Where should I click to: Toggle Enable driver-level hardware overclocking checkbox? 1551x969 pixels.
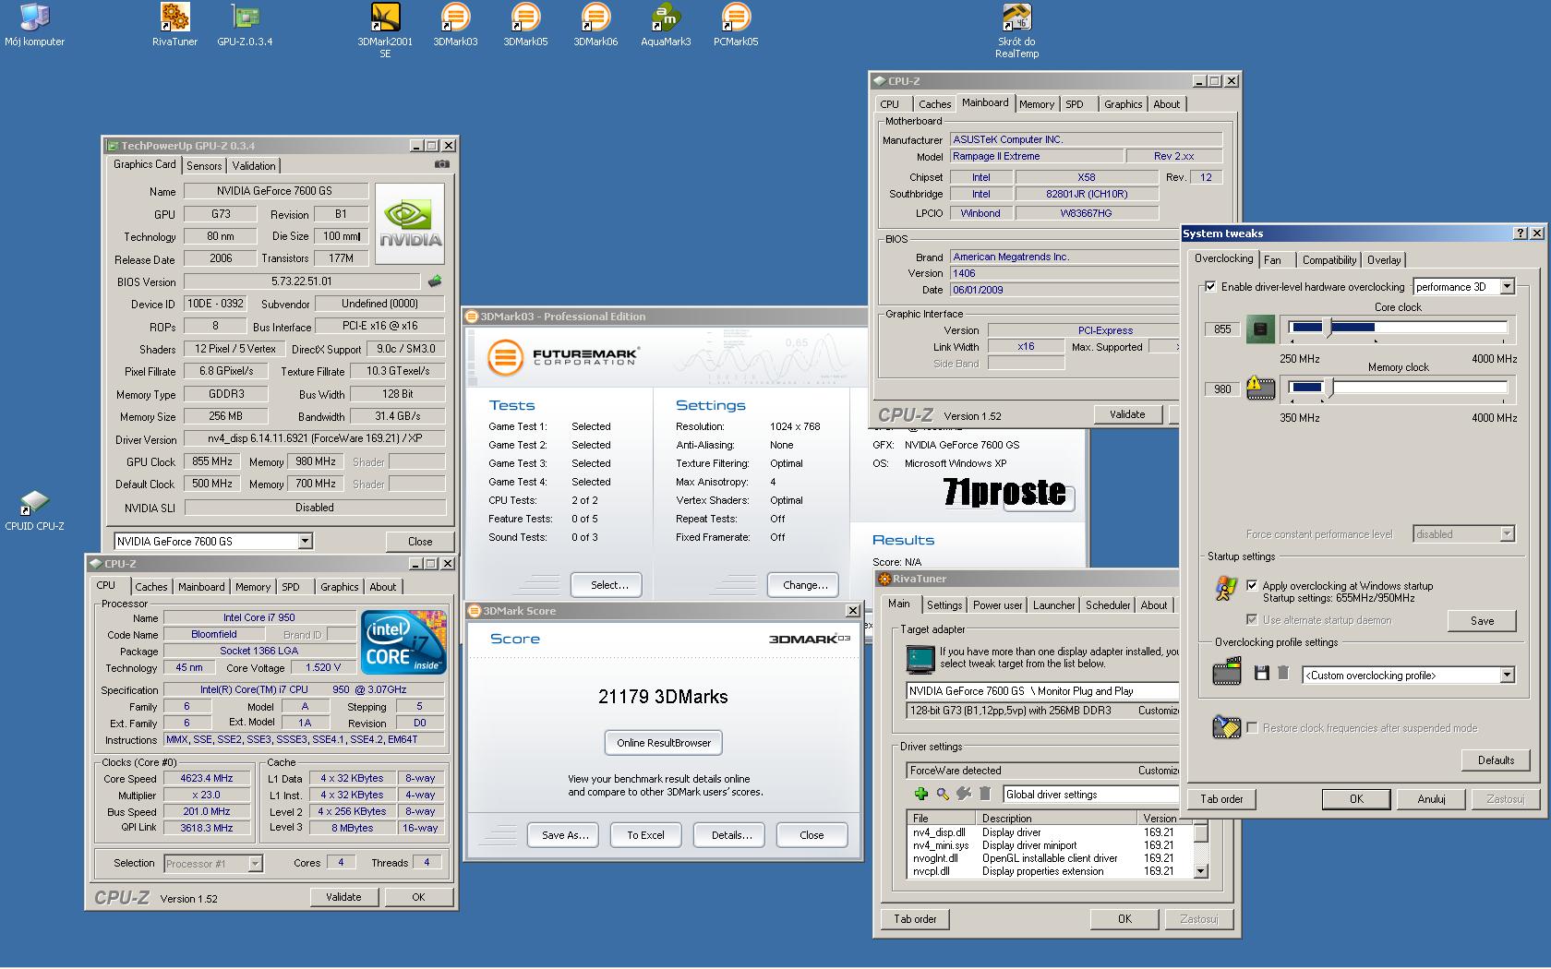[1210, 287]
